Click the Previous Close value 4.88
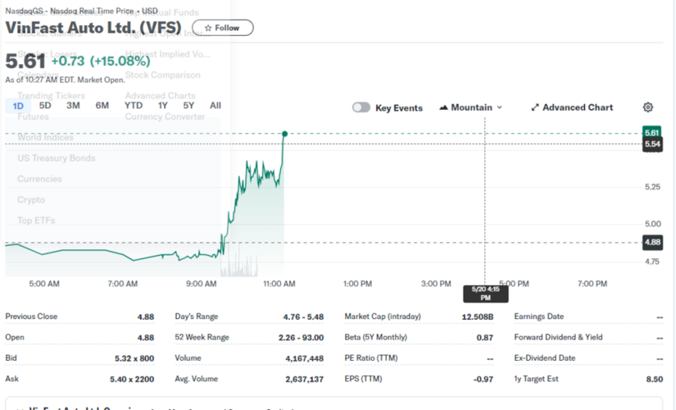This screenshot has width=676, height=410. click(146, 317)
